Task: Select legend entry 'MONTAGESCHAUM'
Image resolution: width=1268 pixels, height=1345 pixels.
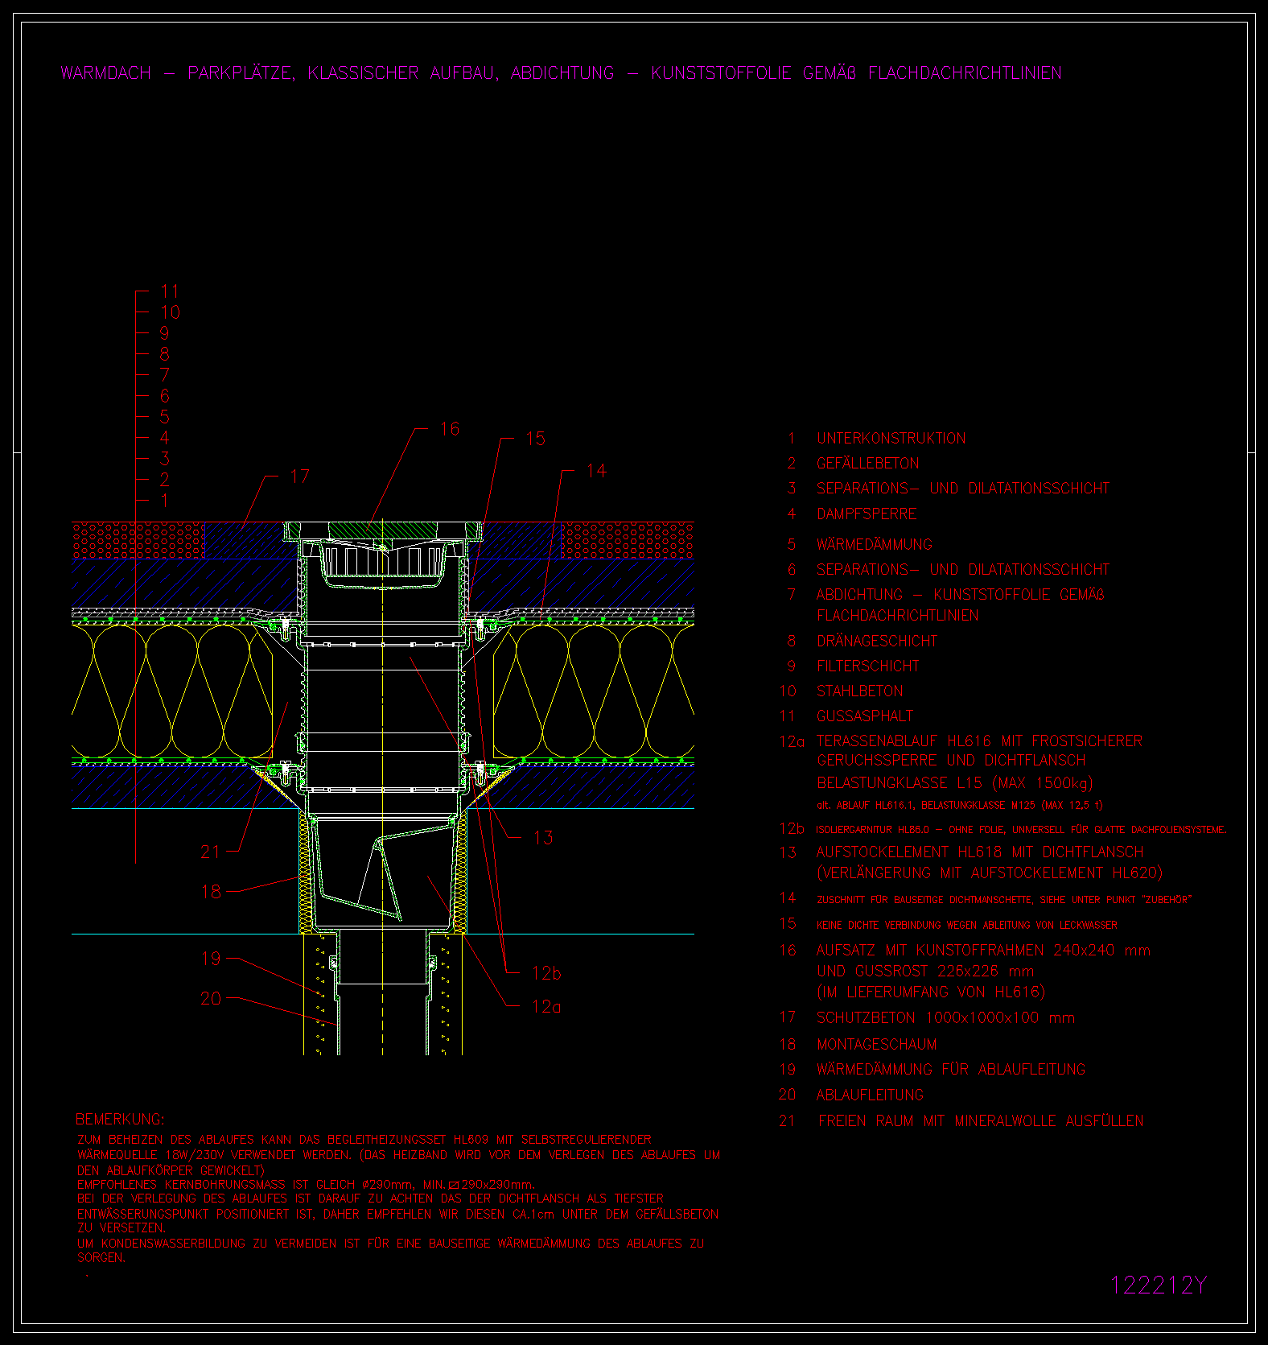Action: (x=876, y=1045)
